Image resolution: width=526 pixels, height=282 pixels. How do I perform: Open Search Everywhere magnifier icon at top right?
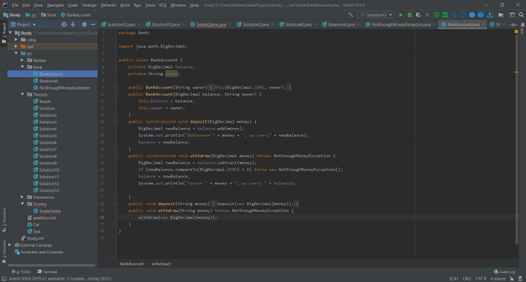(x=521, y=15)
